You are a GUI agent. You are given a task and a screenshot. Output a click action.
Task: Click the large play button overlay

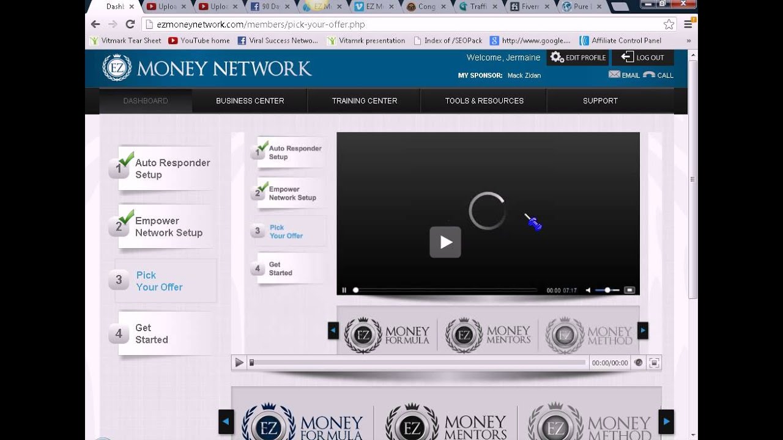[x=445, y=242]
